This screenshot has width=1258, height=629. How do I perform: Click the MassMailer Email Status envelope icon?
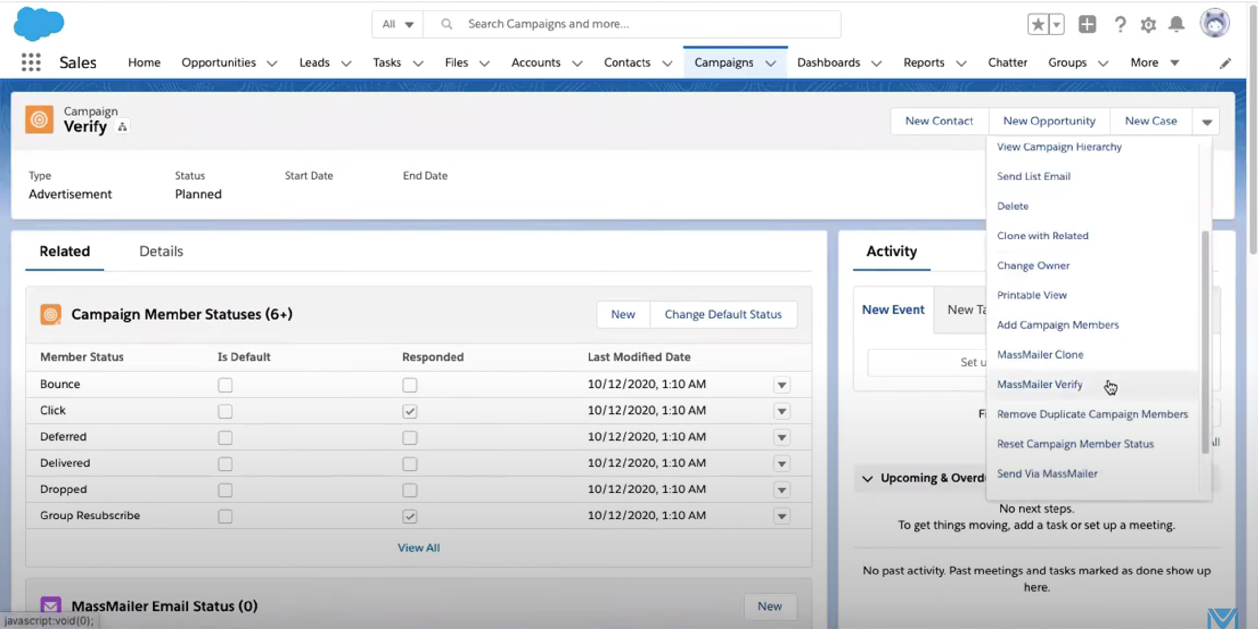(51, 606)
